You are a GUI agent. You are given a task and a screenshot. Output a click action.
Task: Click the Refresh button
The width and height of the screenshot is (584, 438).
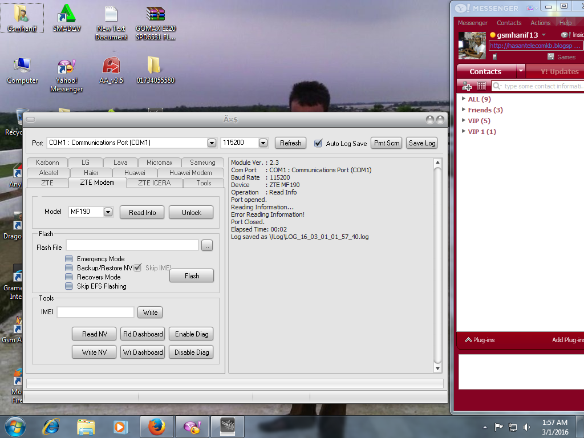pyautogui.click(x=290, y=143)
